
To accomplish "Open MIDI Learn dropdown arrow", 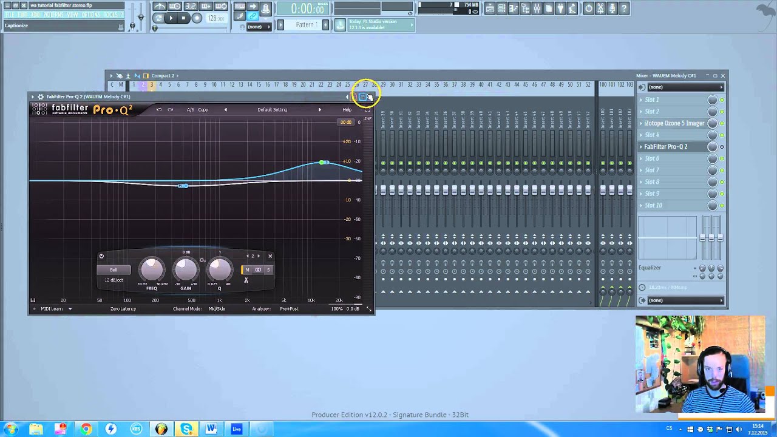I will (x=70, y=309).
